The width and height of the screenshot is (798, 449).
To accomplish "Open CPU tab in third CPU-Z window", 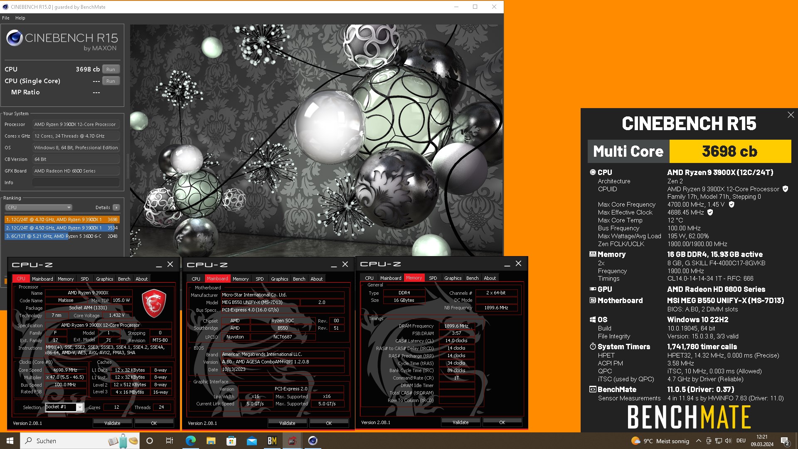I will tap(369, 278).
